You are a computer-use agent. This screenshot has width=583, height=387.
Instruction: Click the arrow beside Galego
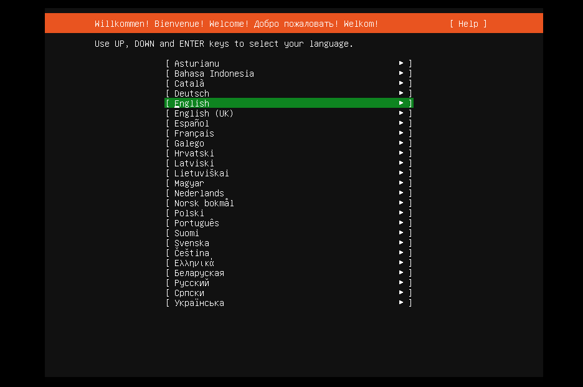[x=402, y=143]
